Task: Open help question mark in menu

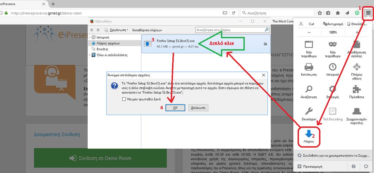Action: click(354, 166)
